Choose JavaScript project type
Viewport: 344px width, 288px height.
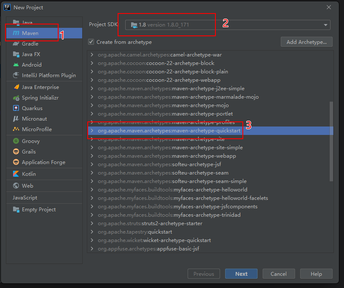tap(44, 198)
